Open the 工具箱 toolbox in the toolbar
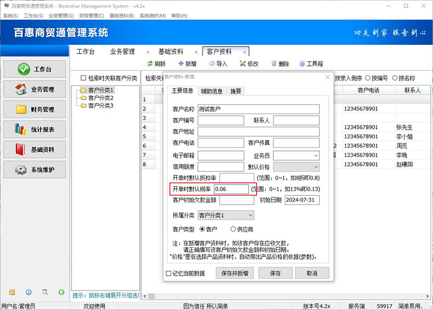Viewport: 433px width, 310px height. pos(303,64)
